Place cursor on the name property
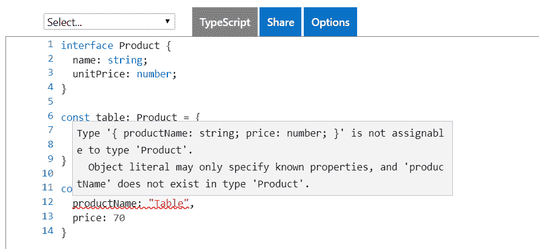Screen dimensions: 539x249 pyautogui.click(x=84, y=60)
